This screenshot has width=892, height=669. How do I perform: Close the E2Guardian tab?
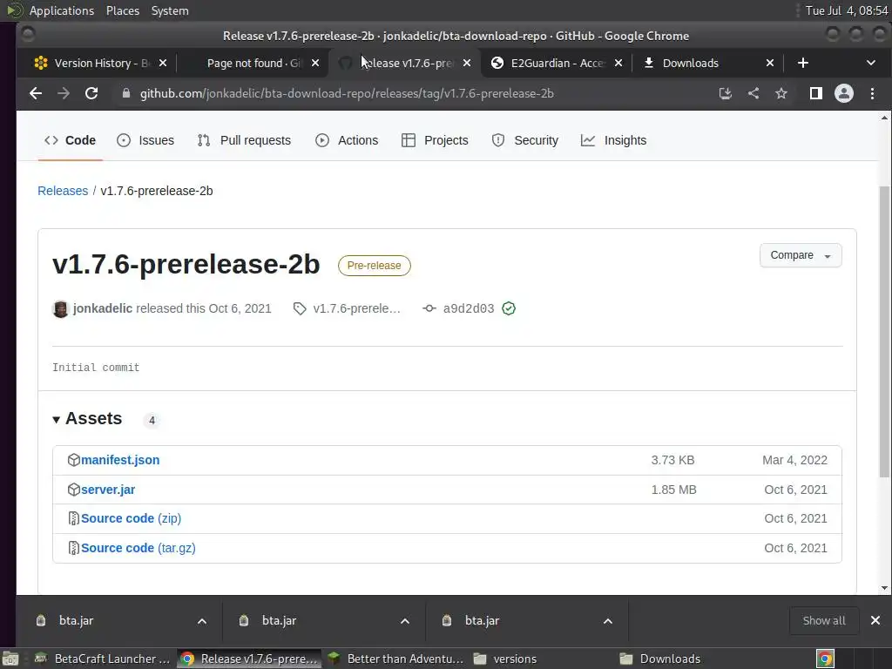(x=618, y=63)
